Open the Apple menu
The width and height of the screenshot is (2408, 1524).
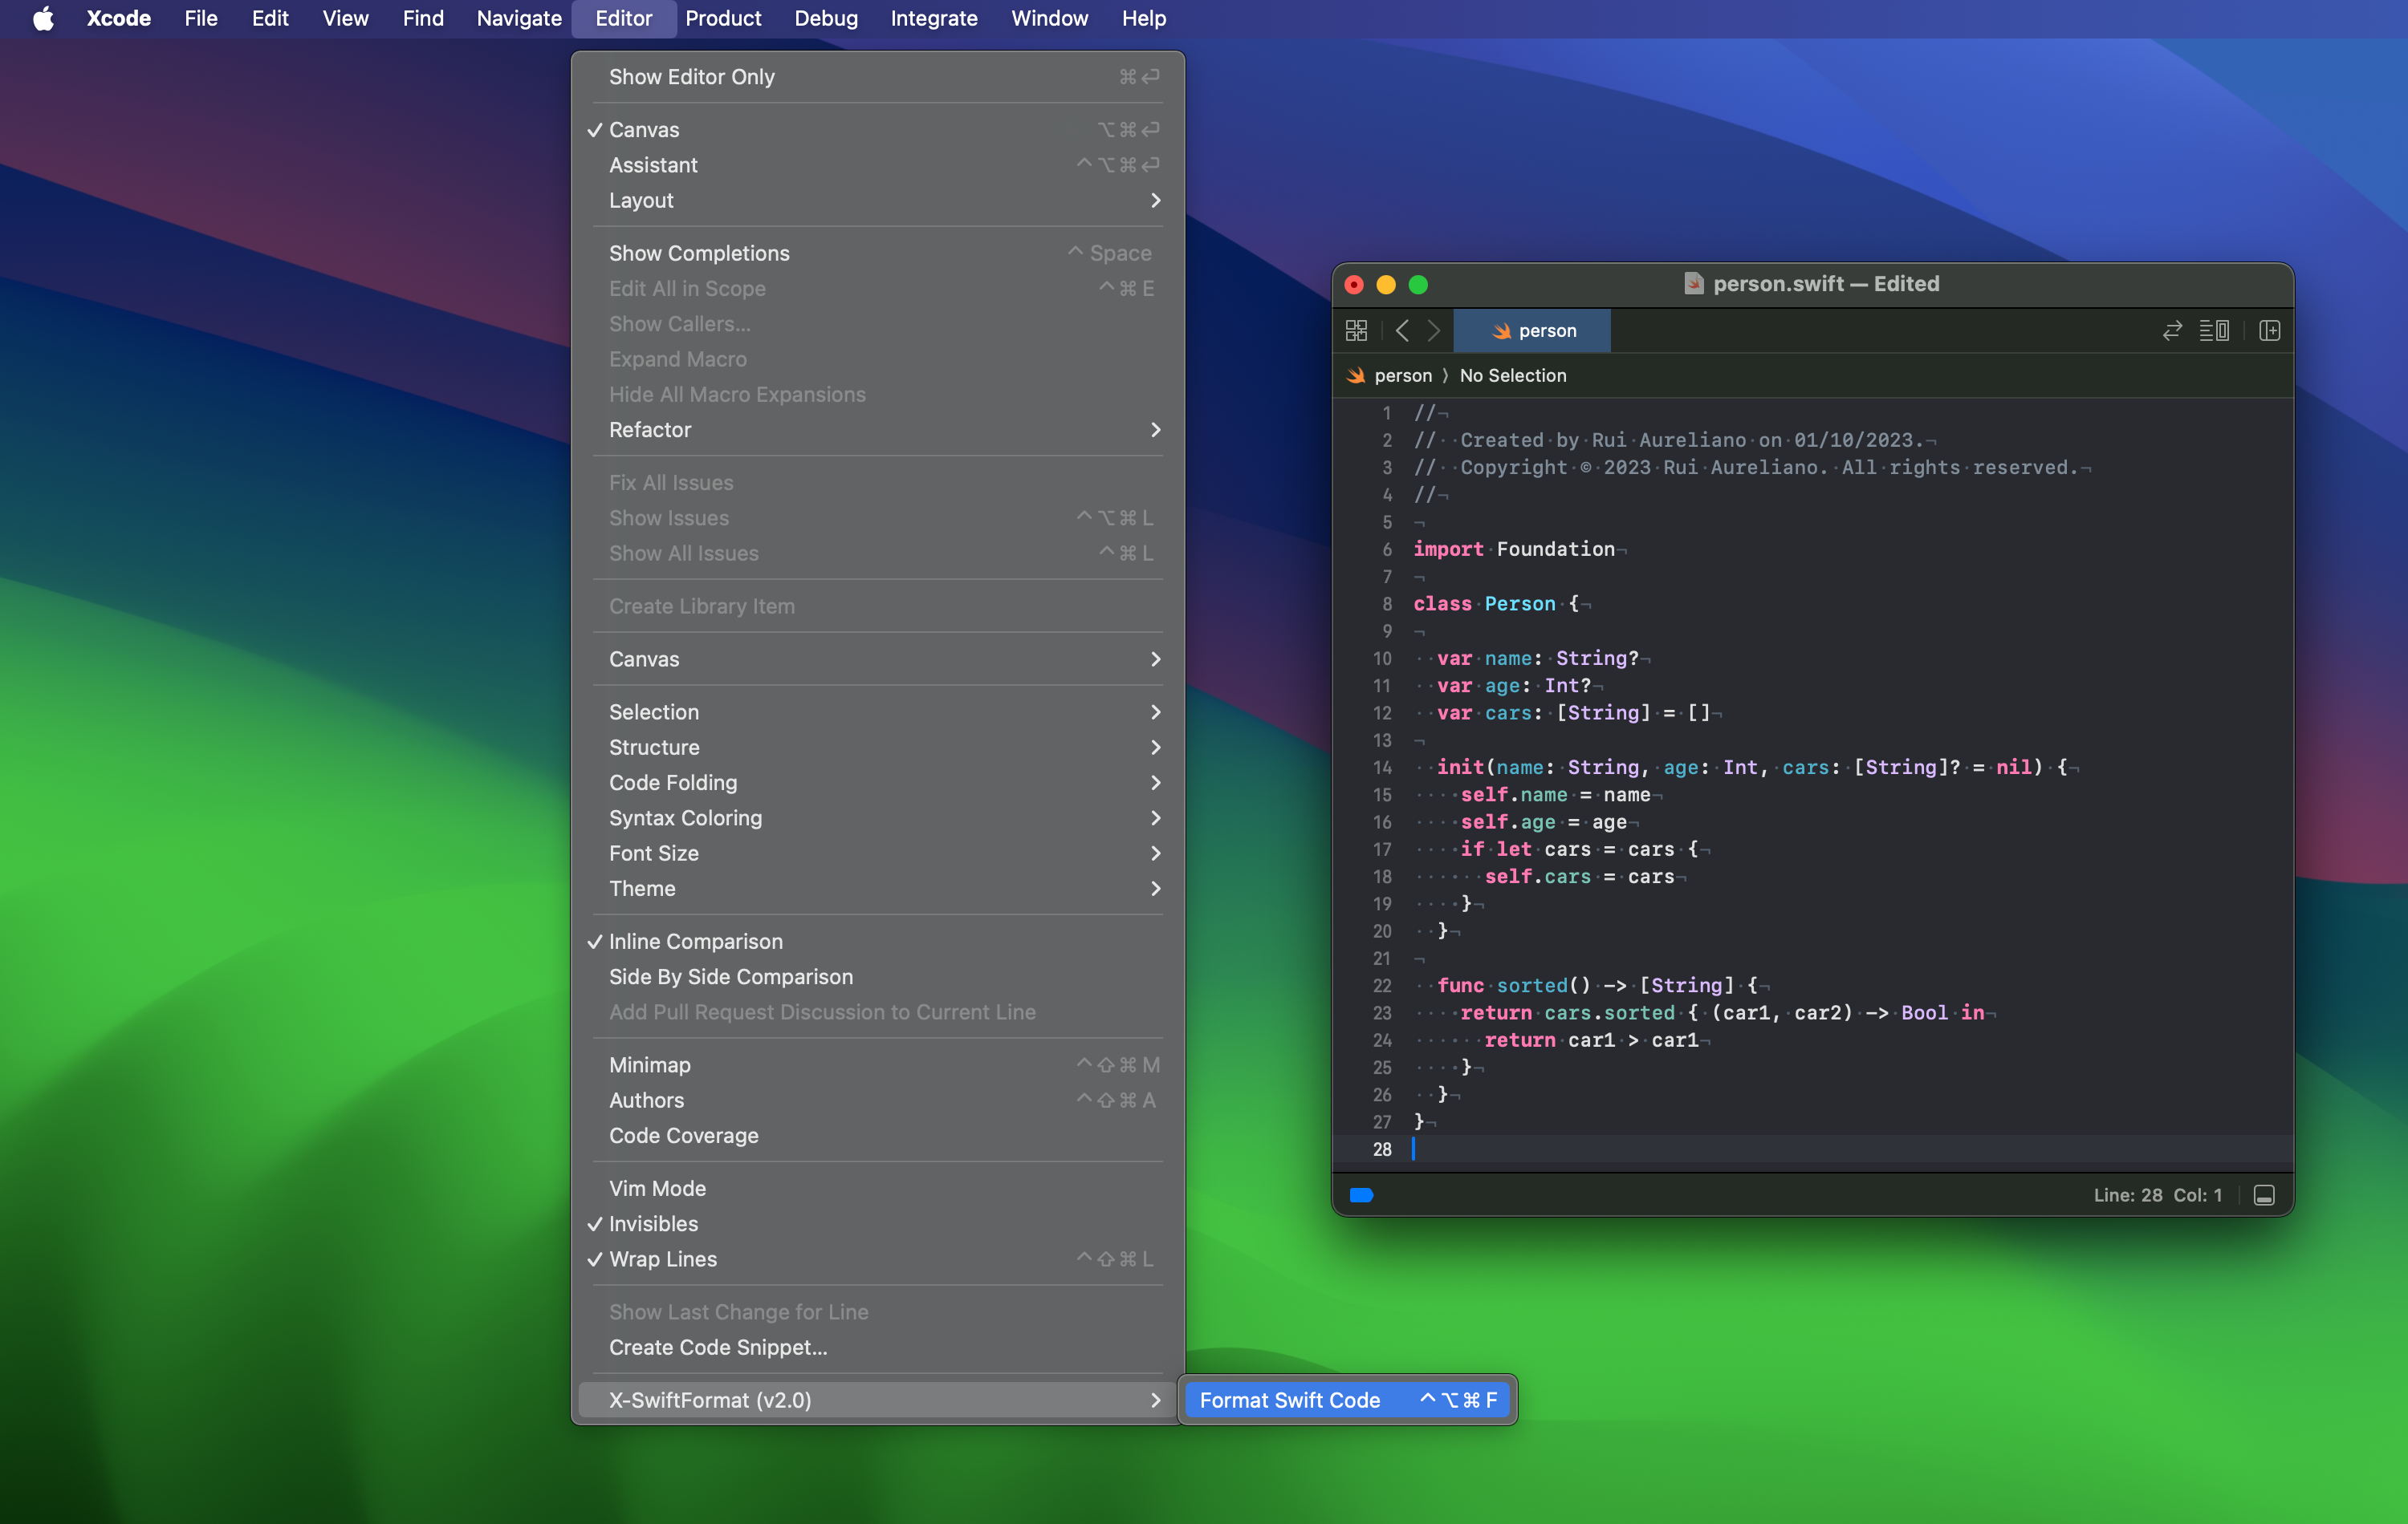point(43,18)
